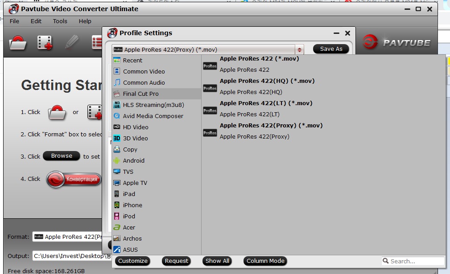Click the Show All button
This screenshot has height=274, width=450.
pos(217,261)
